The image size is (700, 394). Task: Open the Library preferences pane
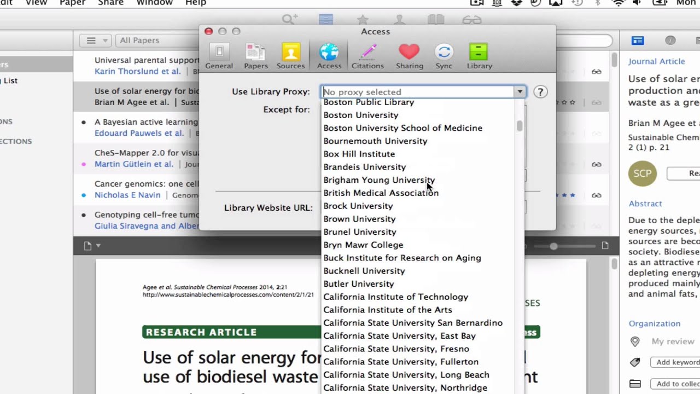click(x=479, y=57)
